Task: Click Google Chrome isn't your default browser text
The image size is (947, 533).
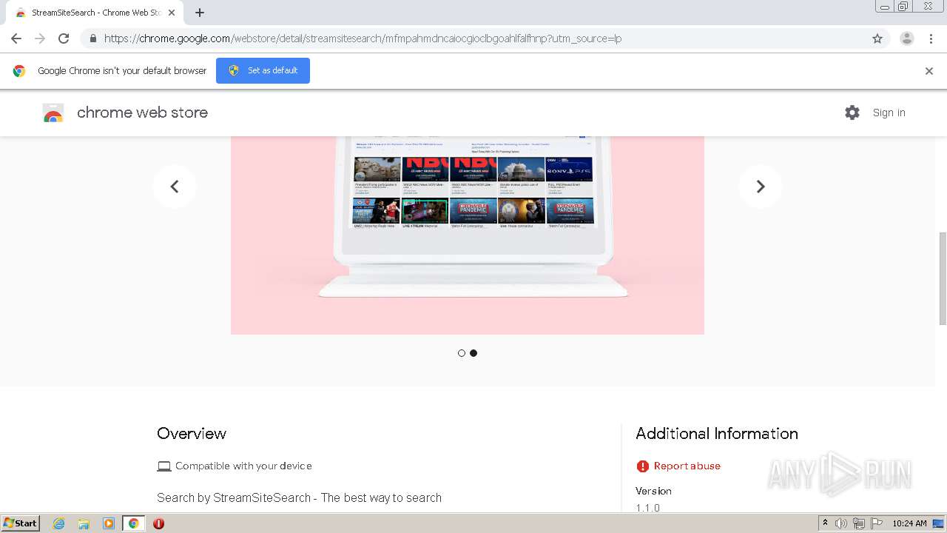Action: pos(122,71)
